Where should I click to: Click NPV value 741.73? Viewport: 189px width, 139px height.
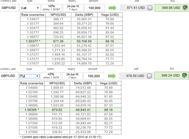[57, 114]
